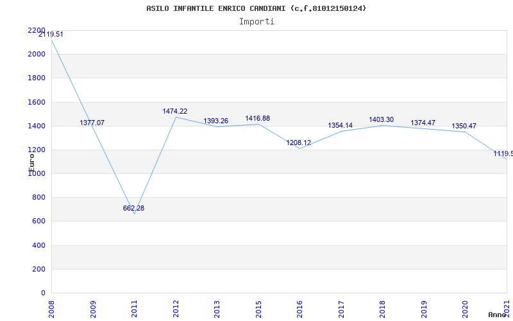Screen dimensions: 513x321
Task: Click the 200 value on Euro axis
Action: 39,269
